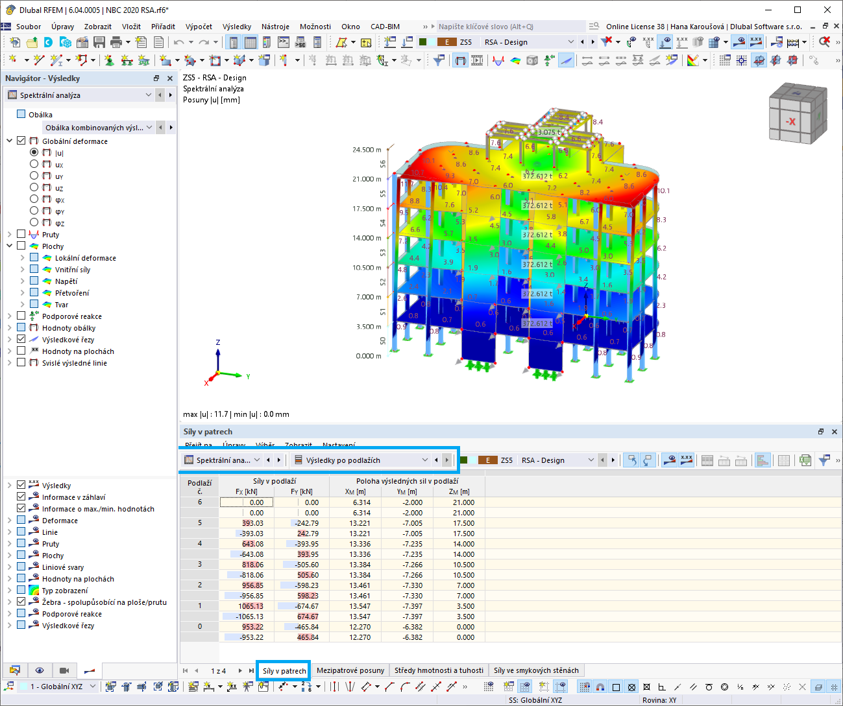Go to previous load case in toolbar

click(x=582, y=42)
